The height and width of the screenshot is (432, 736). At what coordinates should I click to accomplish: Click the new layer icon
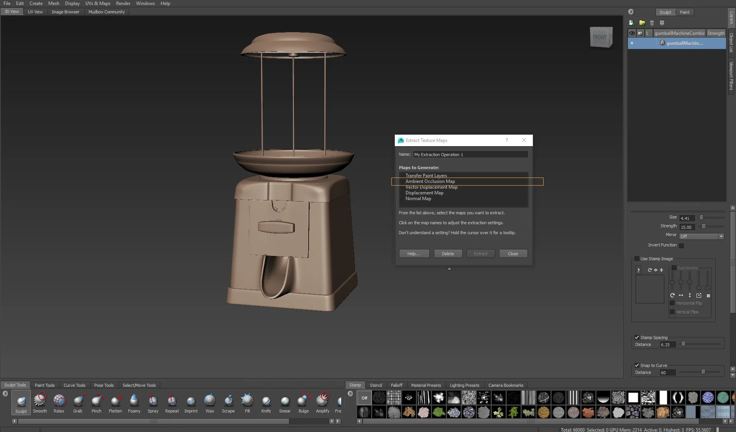coord(632,23)
